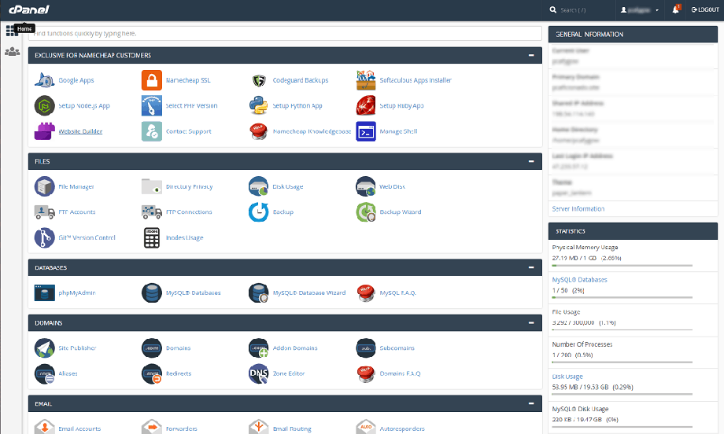
Task: Open the MySQL Database Wizard link
Action: pos(309,292)
